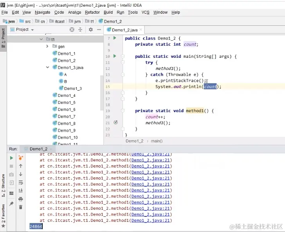Image resolution: width=285 pixels, height=232 pixels.
Task: Select Demo1_10 in project tree
Action: 65,137
